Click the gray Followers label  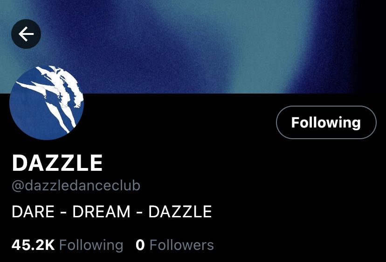coord(182,245)
